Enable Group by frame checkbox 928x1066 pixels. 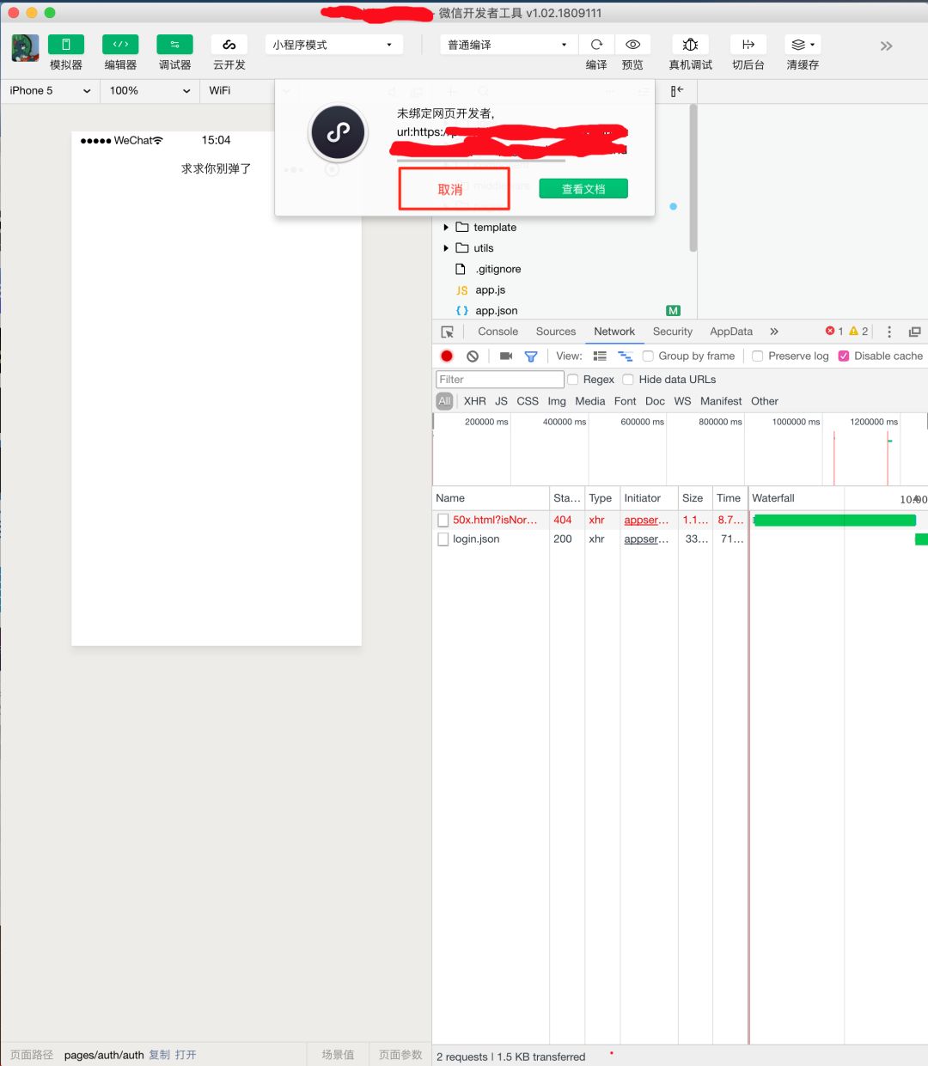[648, 356]
